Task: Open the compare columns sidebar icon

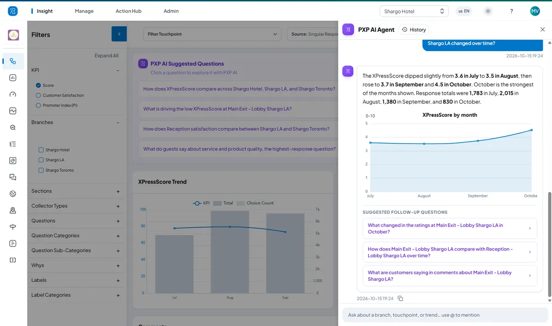Action: point(13,260)
